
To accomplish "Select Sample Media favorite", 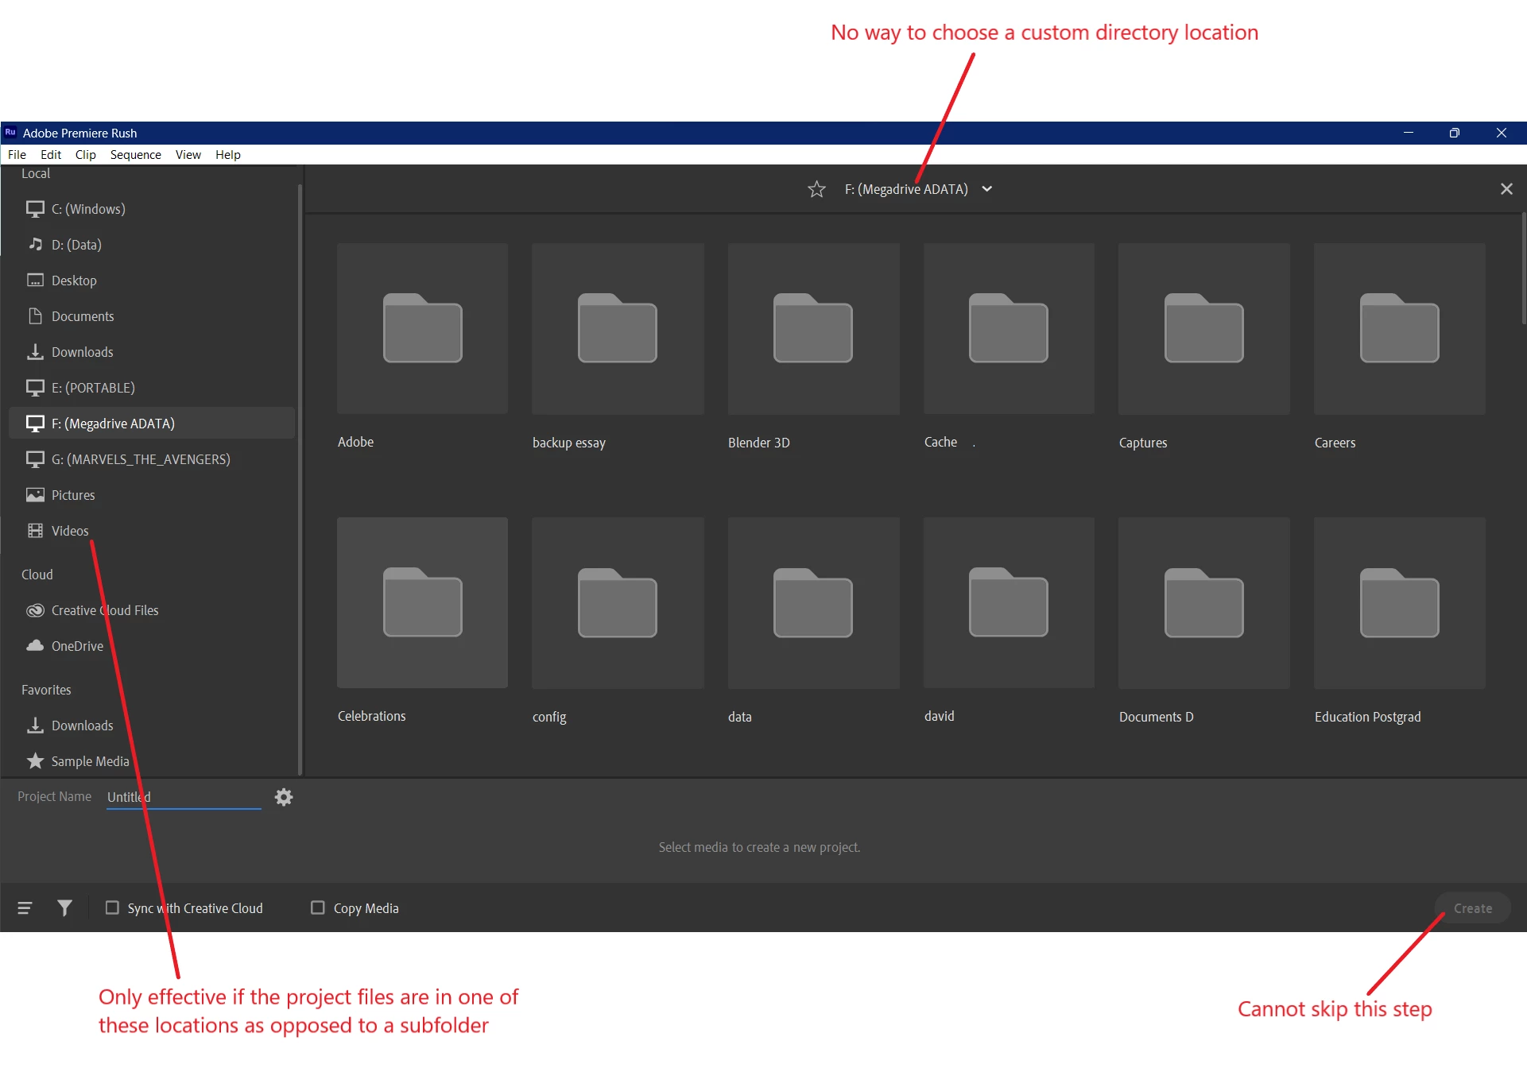I will [x=89, y=761].
